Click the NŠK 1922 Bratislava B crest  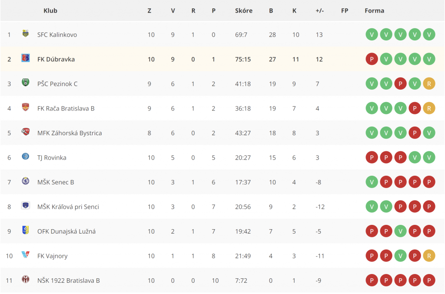26,279
